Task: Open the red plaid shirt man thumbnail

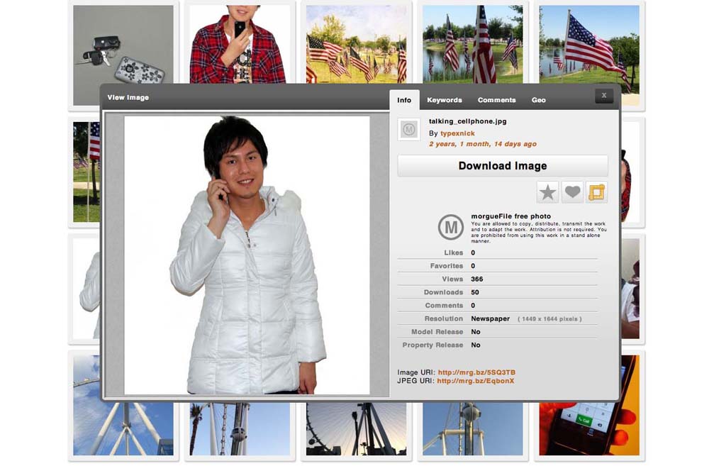Action: (x=240, y=44)
